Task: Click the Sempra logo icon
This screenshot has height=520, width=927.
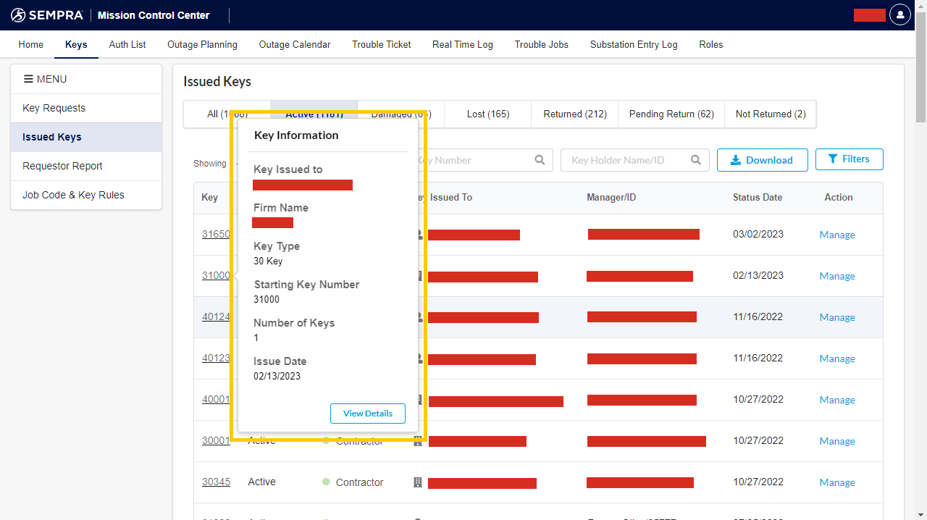Action: tap(18, 15)
